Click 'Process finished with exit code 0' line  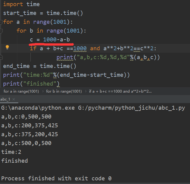[x=56, y=179]
